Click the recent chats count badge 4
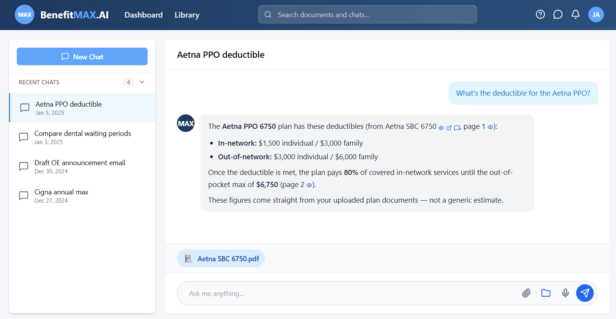Screen dimensions: 616x319 (129, 82)
